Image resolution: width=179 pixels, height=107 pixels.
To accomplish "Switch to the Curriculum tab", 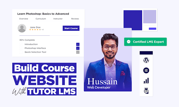I will 41,19.
